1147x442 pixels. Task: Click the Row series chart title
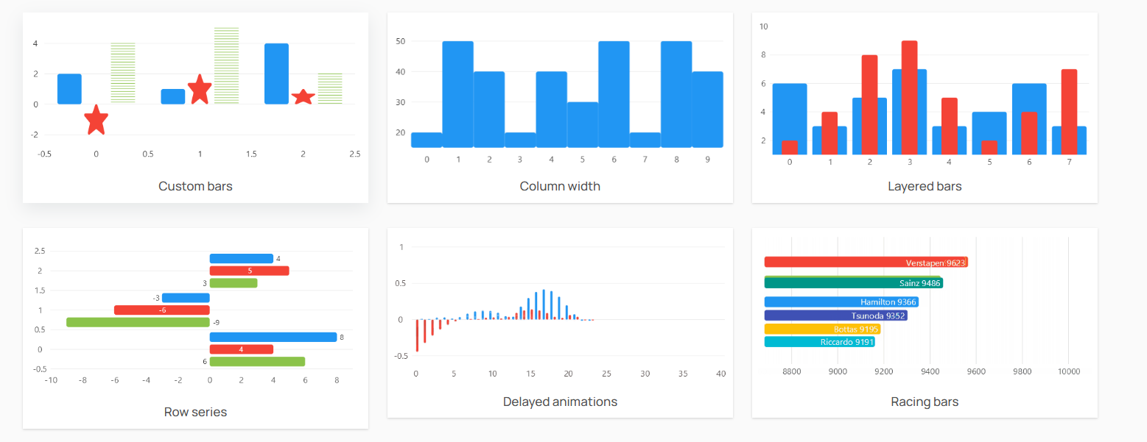click(194, 411)
